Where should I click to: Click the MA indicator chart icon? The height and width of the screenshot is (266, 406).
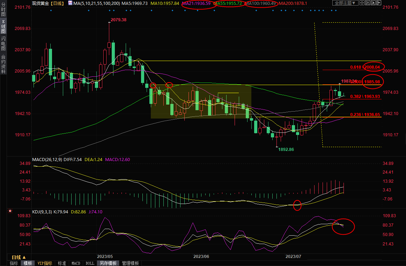pos(70,3)
